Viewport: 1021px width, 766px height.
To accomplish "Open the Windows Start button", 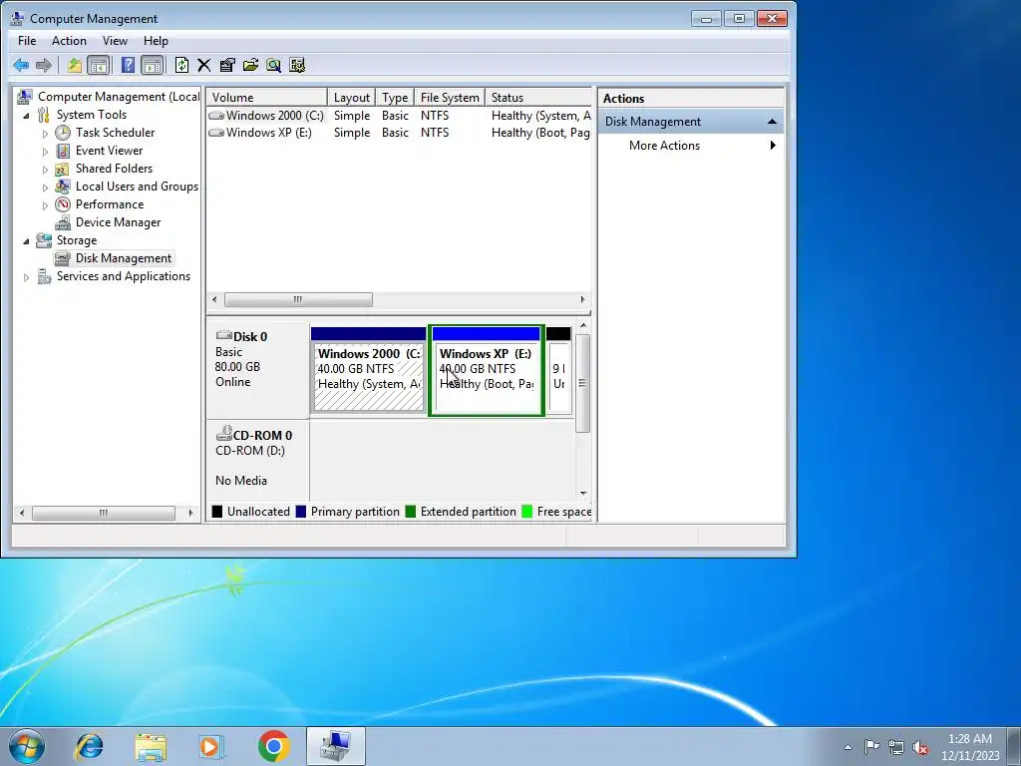I will [x=27, y=746].
